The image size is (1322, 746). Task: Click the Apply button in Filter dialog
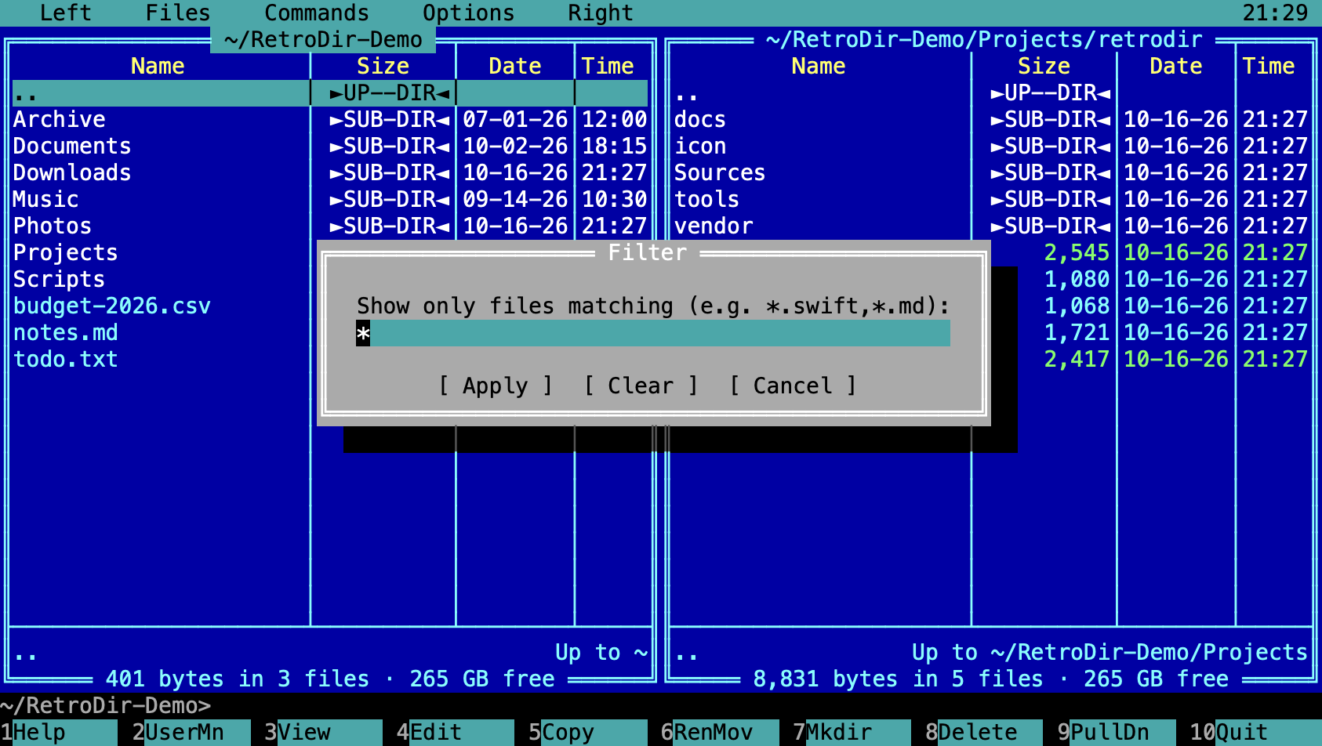496,386
